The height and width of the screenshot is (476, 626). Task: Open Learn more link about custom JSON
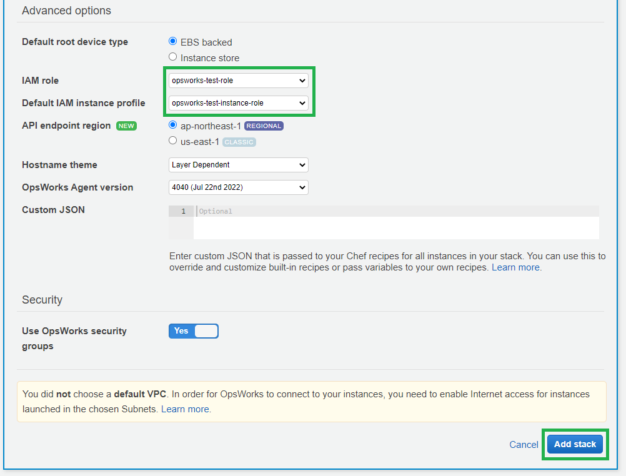tap(516, 267)
